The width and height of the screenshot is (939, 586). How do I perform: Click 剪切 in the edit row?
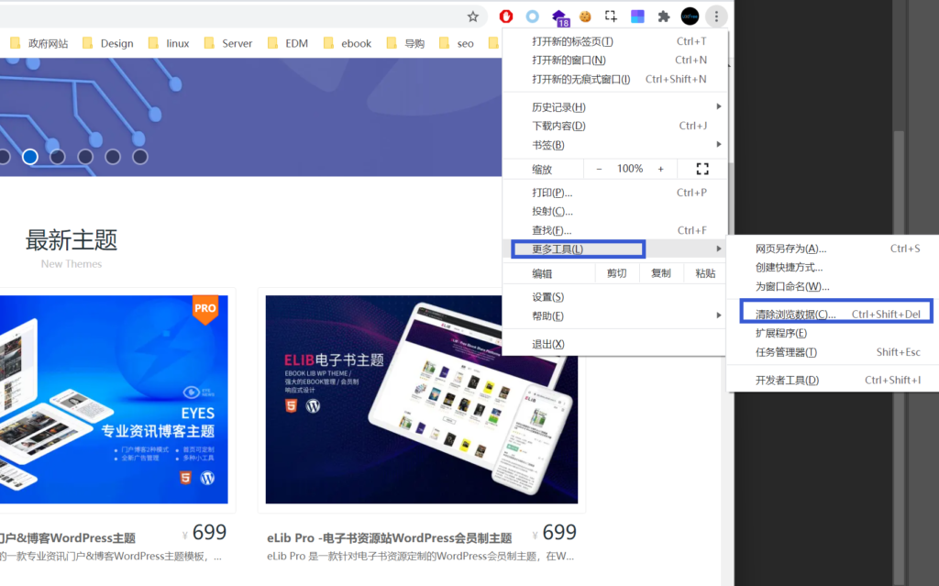[617, 273]
